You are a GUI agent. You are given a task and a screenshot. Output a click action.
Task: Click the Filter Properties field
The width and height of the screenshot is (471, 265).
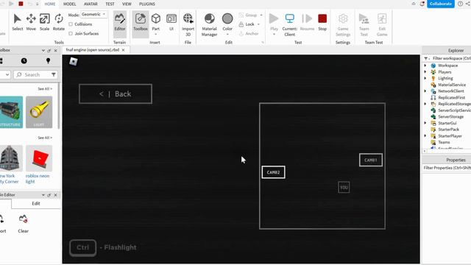[x=447, y=168]
